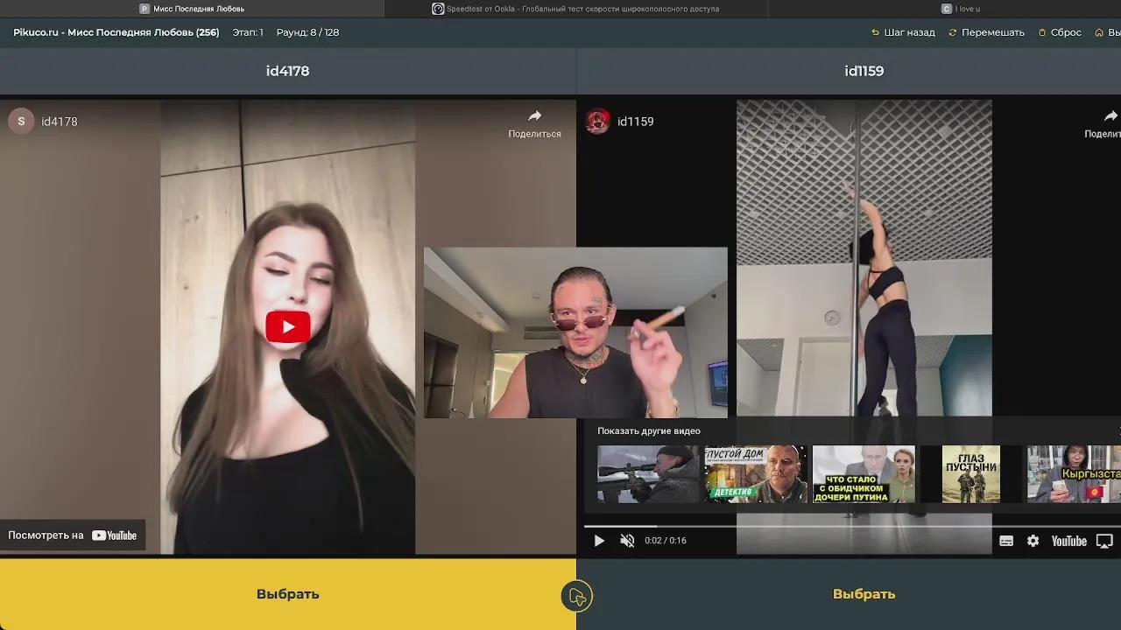Image resolution: width=1121 pixels, height=630 pixels.
Task: Click the Шаг назад undo button
Action: [903, 32]
